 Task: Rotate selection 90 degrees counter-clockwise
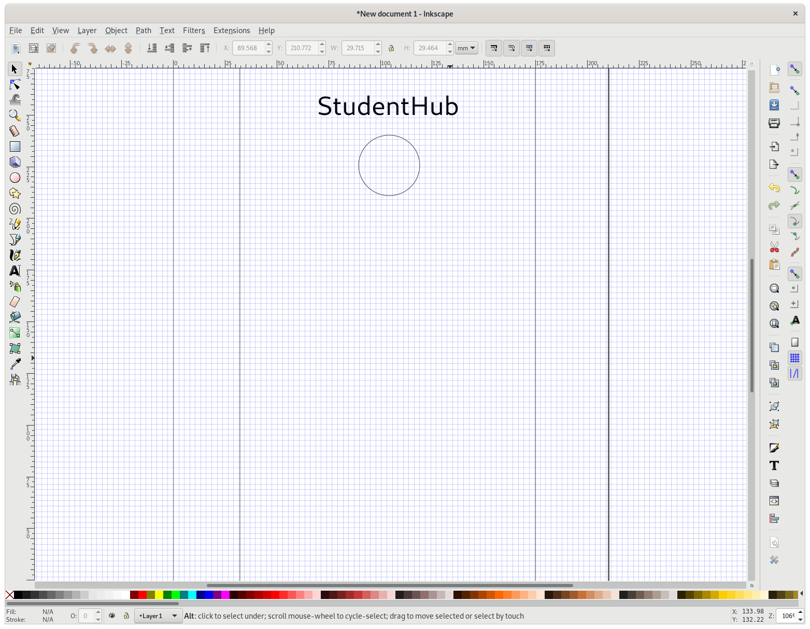[75, 48]
